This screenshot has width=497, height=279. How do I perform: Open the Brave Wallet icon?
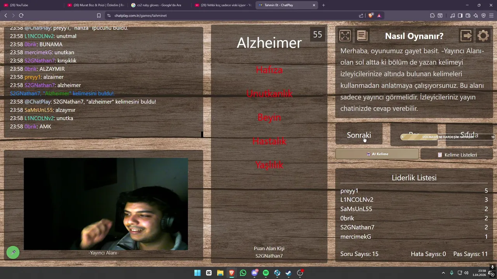click(468, 15)
